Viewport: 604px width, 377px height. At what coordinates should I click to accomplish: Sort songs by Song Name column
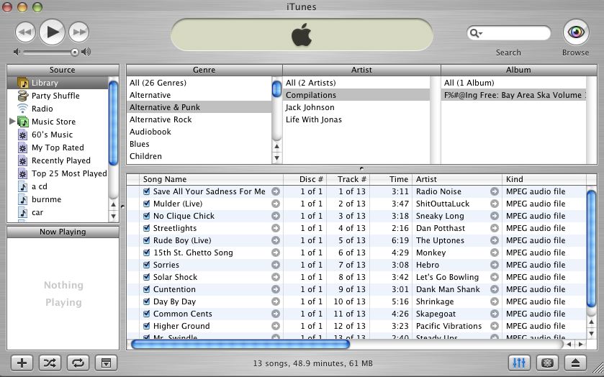165,179
